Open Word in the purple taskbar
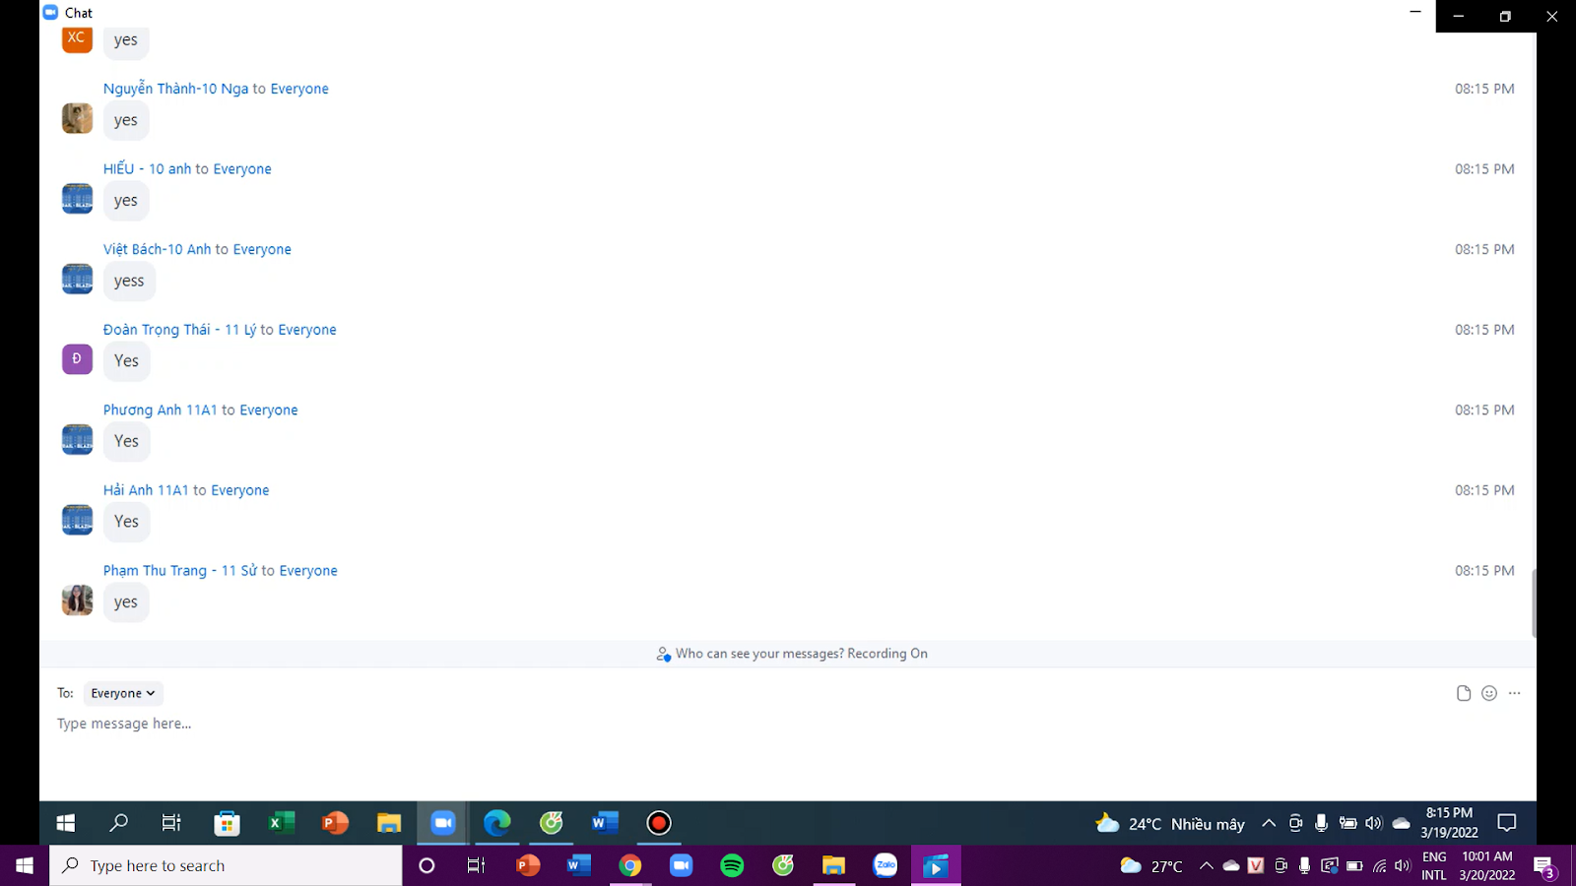This screenshot has height=886, width=1576. coord(579,865)
